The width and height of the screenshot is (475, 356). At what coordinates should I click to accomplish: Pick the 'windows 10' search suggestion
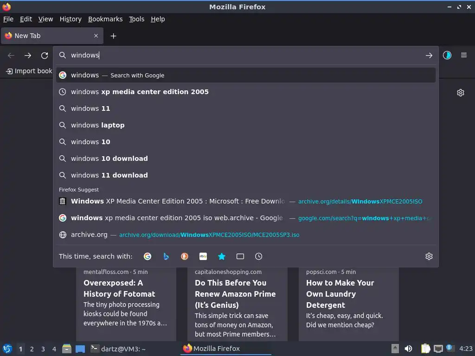(x=246, y=142)
